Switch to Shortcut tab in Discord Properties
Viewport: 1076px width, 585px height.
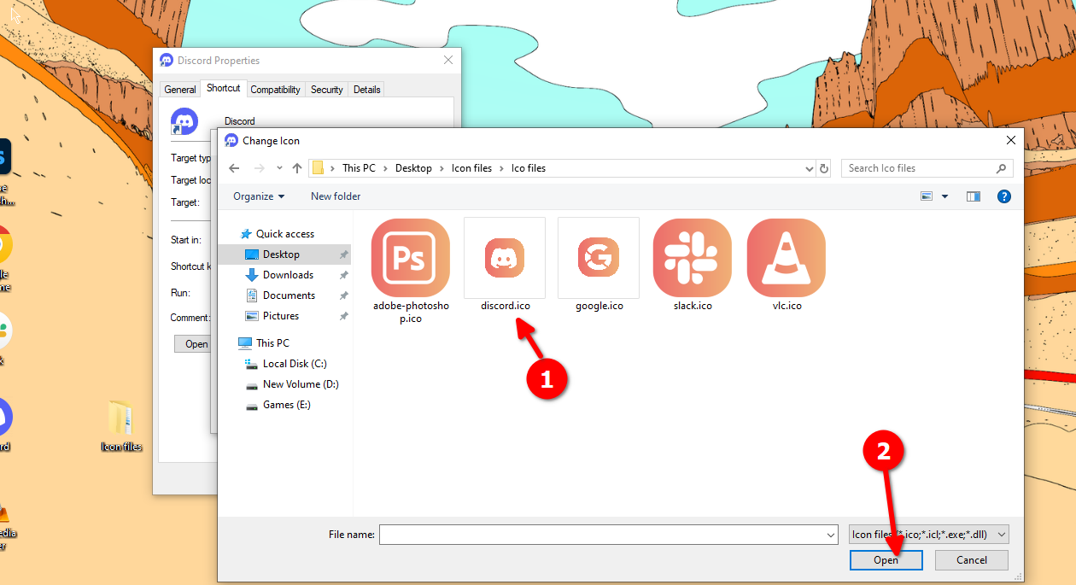click(224, 88)
